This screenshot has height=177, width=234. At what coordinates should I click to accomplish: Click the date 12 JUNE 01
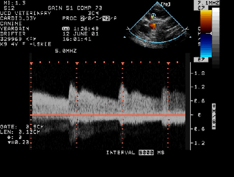click(80, 34)
